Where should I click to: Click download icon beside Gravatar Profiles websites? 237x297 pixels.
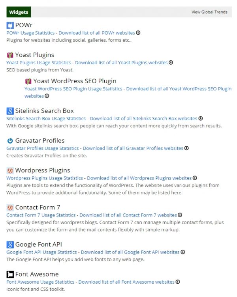(186, 148)
